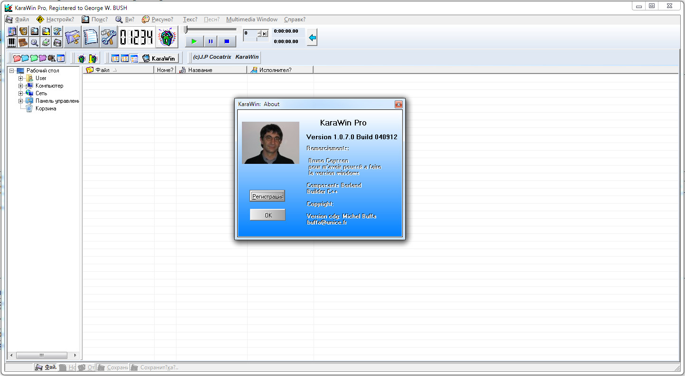Click the piano keyboard icon in the toolbar
This screenshot has height=376, width=685.
(11, 43)
